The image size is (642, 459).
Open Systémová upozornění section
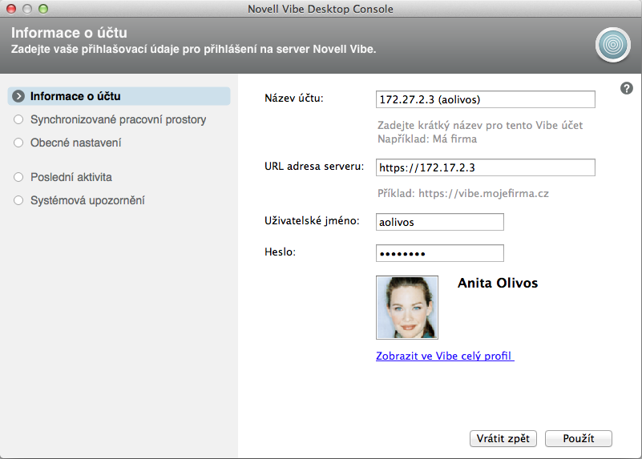87,200
